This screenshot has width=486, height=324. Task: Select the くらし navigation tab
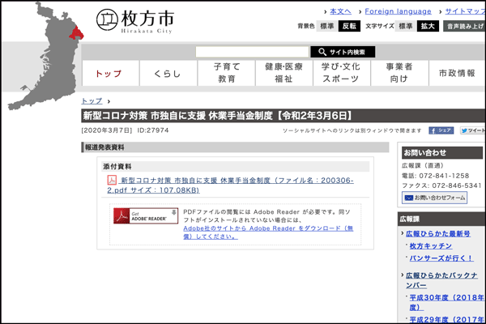168,73
